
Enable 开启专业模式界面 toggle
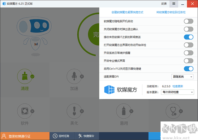(188, 61)
